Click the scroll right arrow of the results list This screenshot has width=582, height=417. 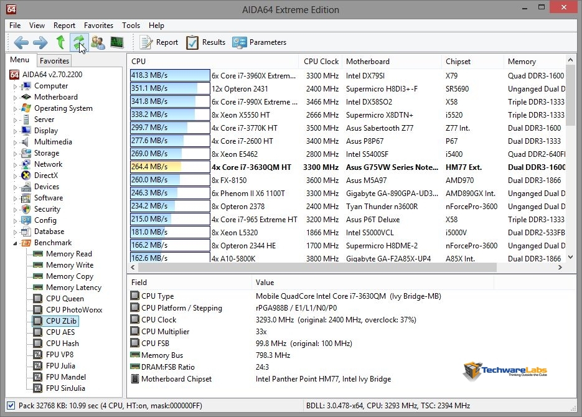pyautogui.click(x=560, y=267)
